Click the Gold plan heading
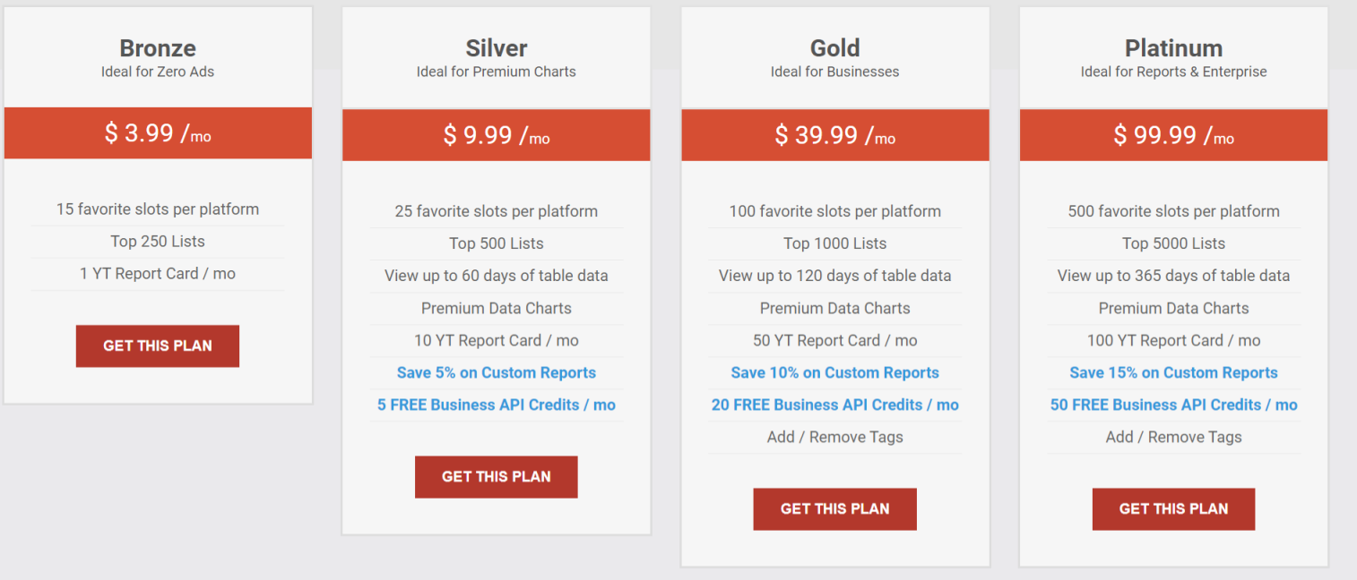 pyautogui.click(x=834, y=48)
